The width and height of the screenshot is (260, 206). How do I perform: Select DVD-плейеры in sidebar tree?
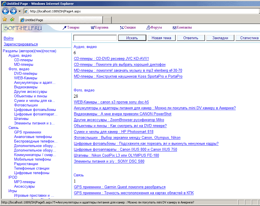26,73
